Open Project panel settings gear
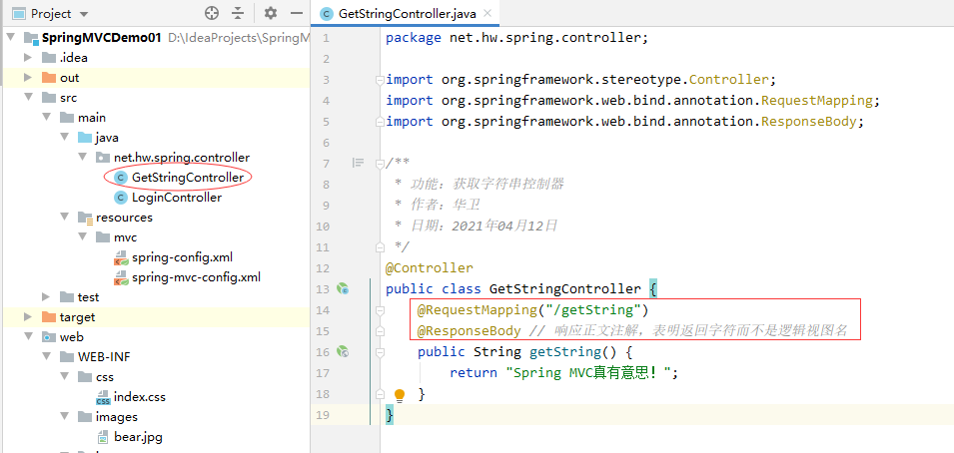The width and height of the screenshot is (954, 453). [271, 13]
